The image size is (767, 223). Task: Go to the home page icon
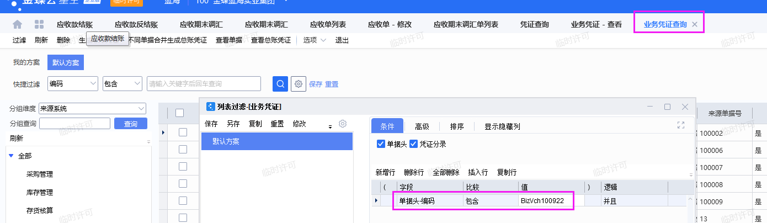[x=18, y=24]
